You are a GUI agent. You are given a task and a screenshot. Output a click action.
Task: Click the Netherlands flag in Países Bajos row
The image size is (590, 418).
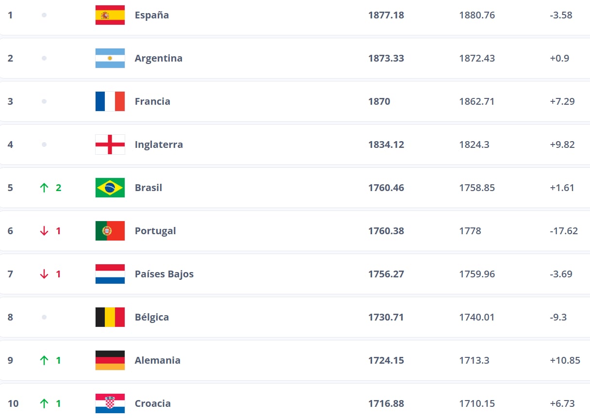110,274
